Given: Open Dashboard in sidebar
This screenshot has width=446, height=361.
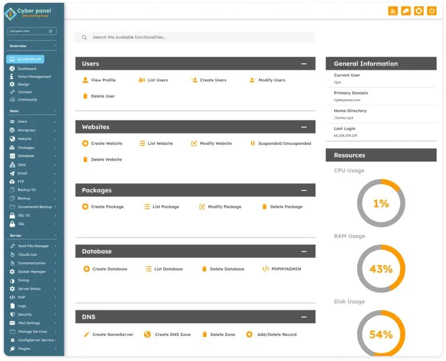Looking at the screenshot, I should pos(23,69).
